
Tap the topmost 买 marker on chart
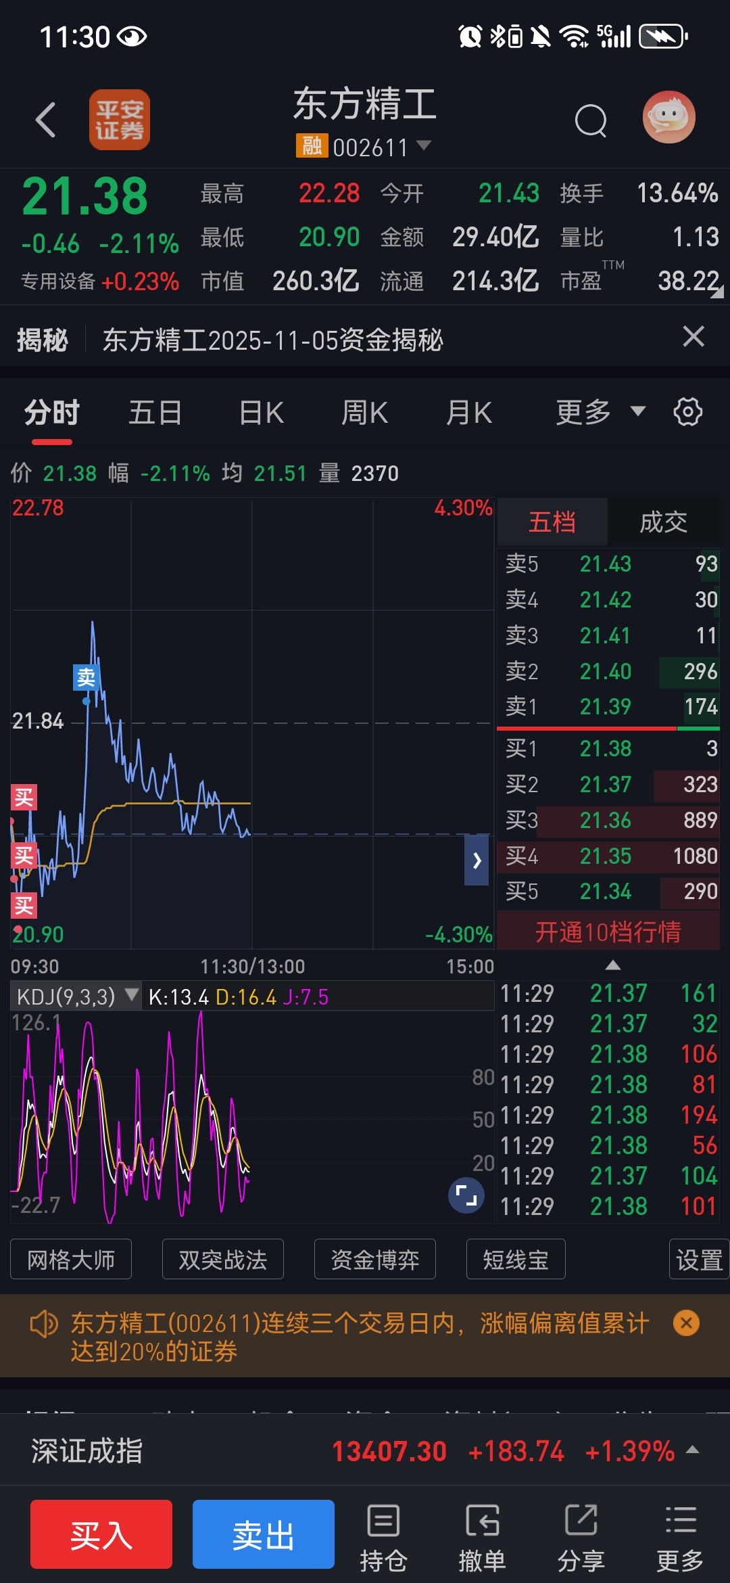(24, 798)
